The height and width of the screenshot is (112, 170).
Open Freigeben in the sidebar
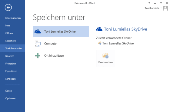11,64
